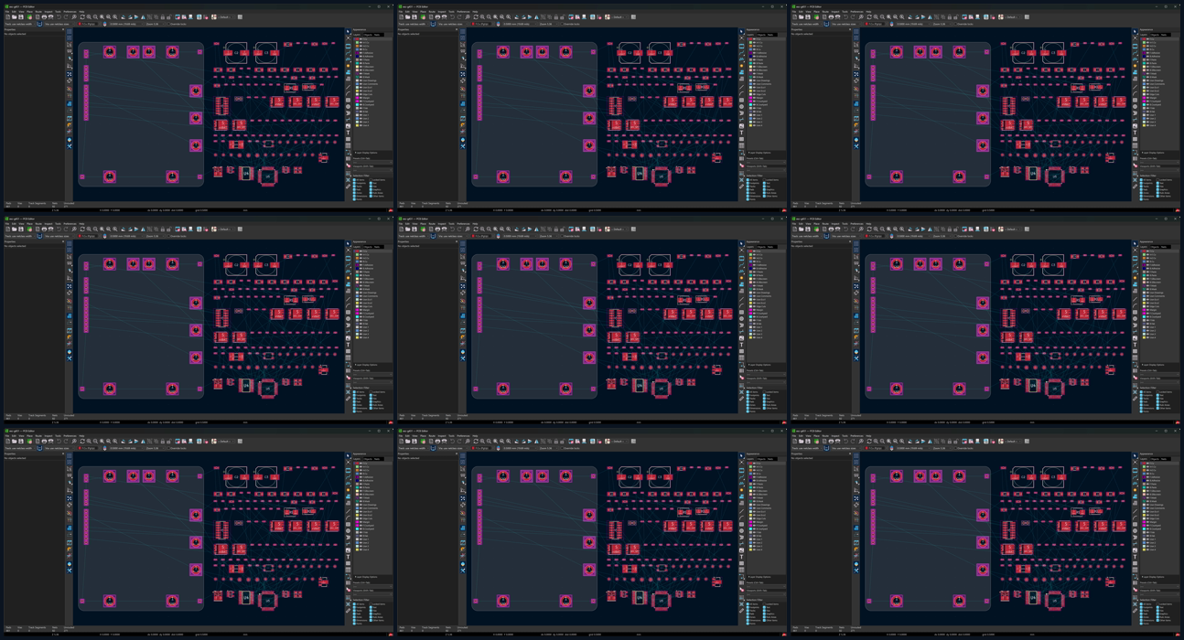Click footprint U5 on the bottom-middle window canvas
1184x640 pixels.
(662, 601)
